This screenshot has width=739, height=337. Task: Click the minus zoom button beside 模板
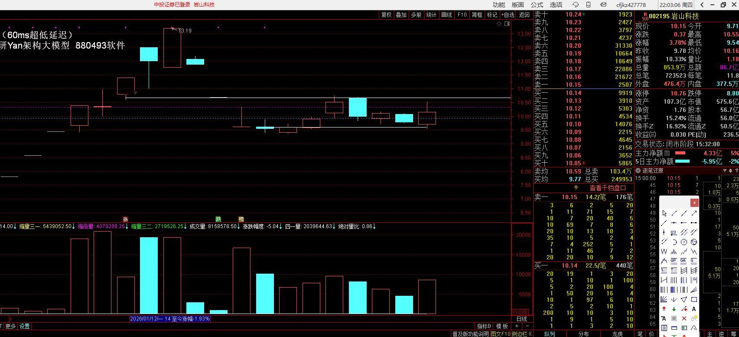tap(527, 326)
